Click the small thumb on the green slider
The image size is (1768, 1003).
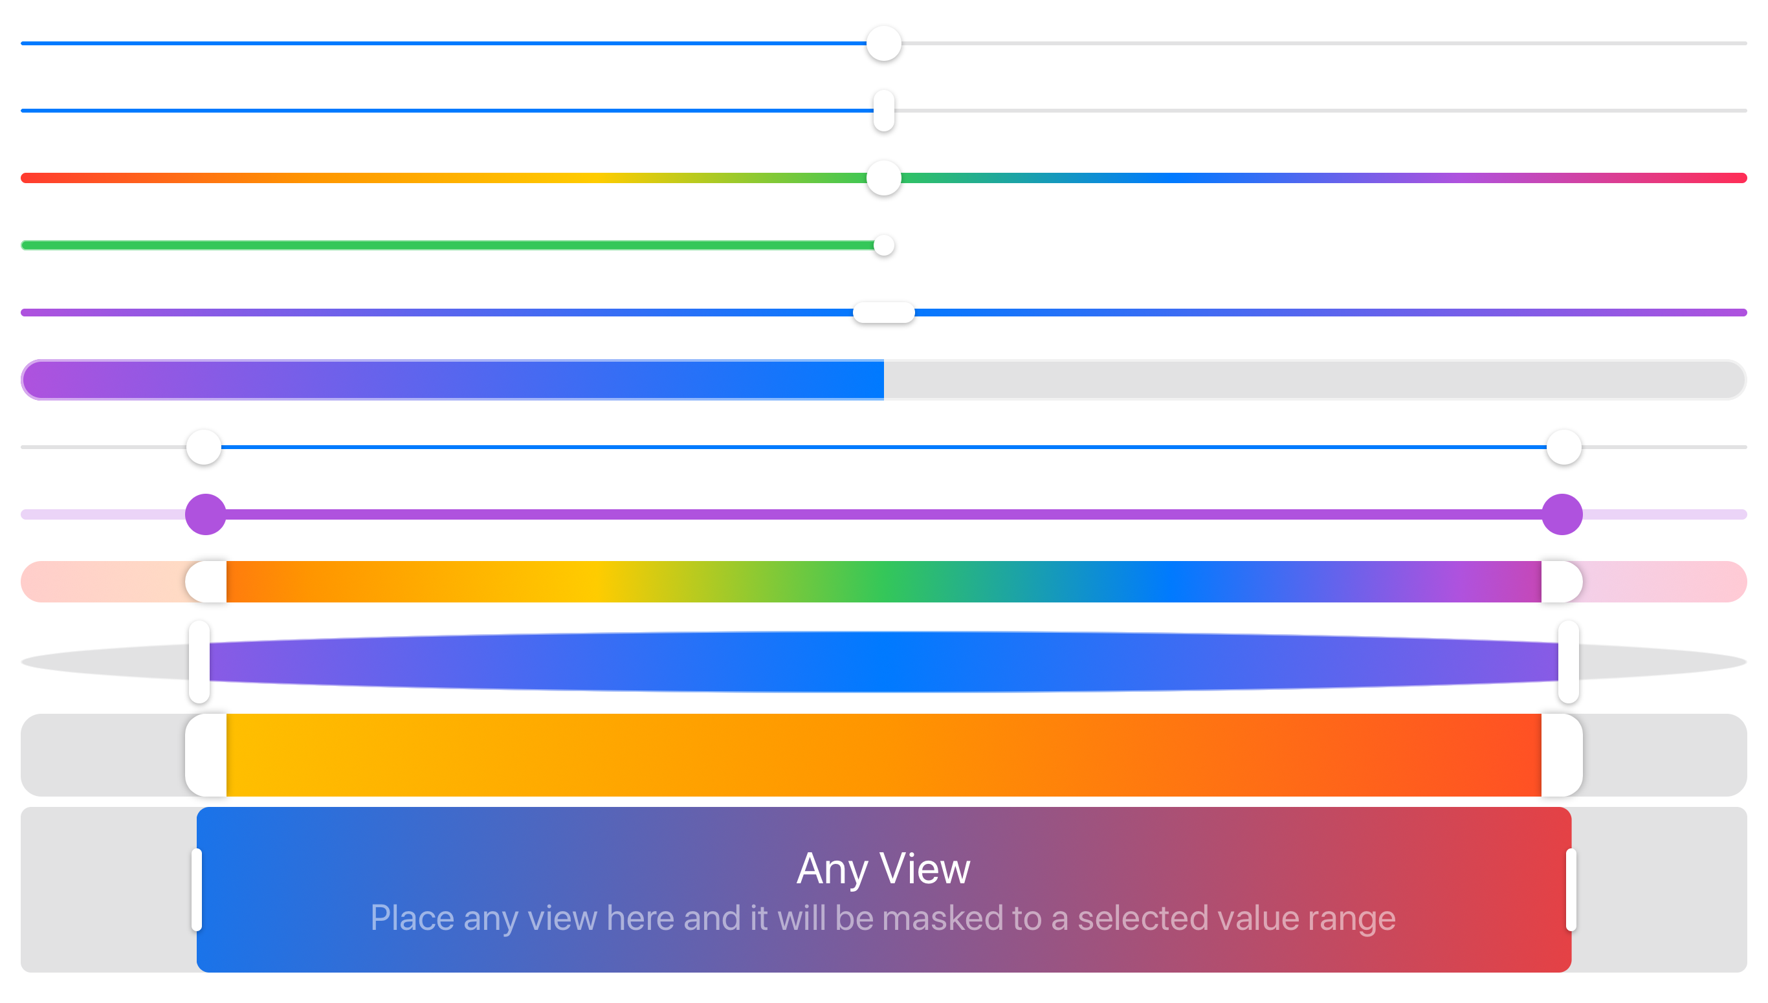(883, 245)
